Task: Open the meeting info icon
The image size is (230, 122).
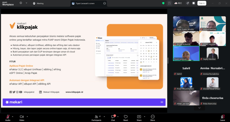Action: [x=21, y=3]
